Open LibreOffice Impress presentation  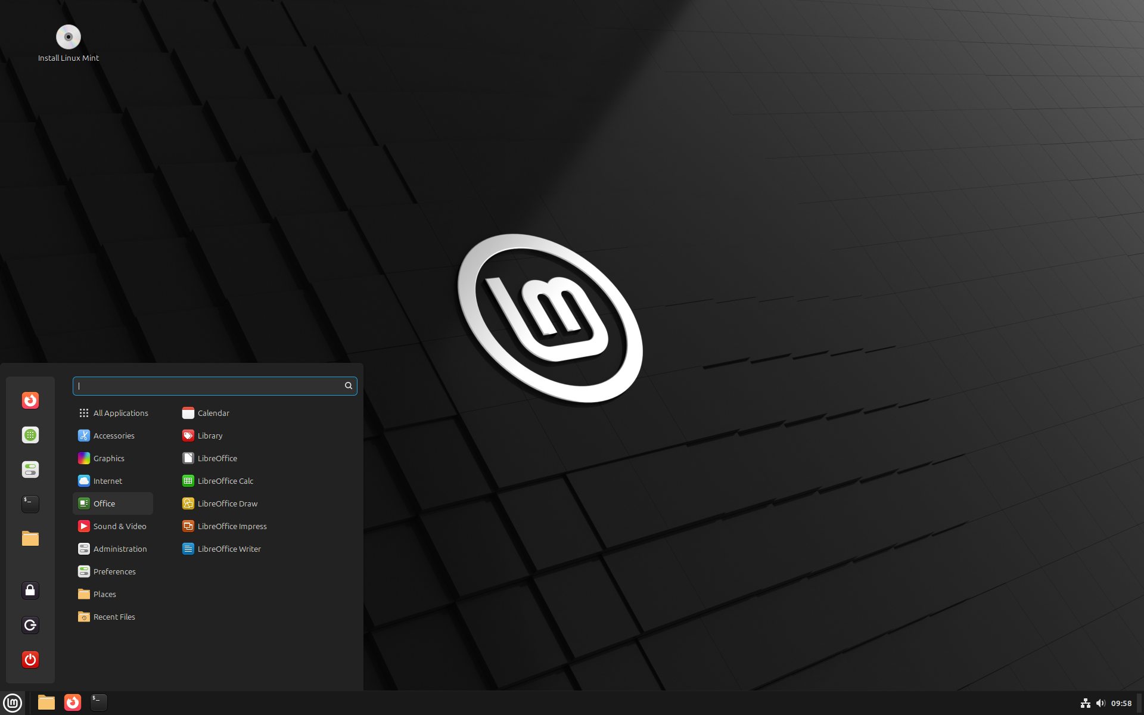[x=232, y=526]
